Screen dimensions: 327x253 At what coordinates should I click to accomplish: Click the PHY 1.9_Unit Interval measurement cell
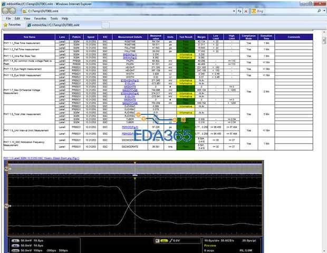29,131
